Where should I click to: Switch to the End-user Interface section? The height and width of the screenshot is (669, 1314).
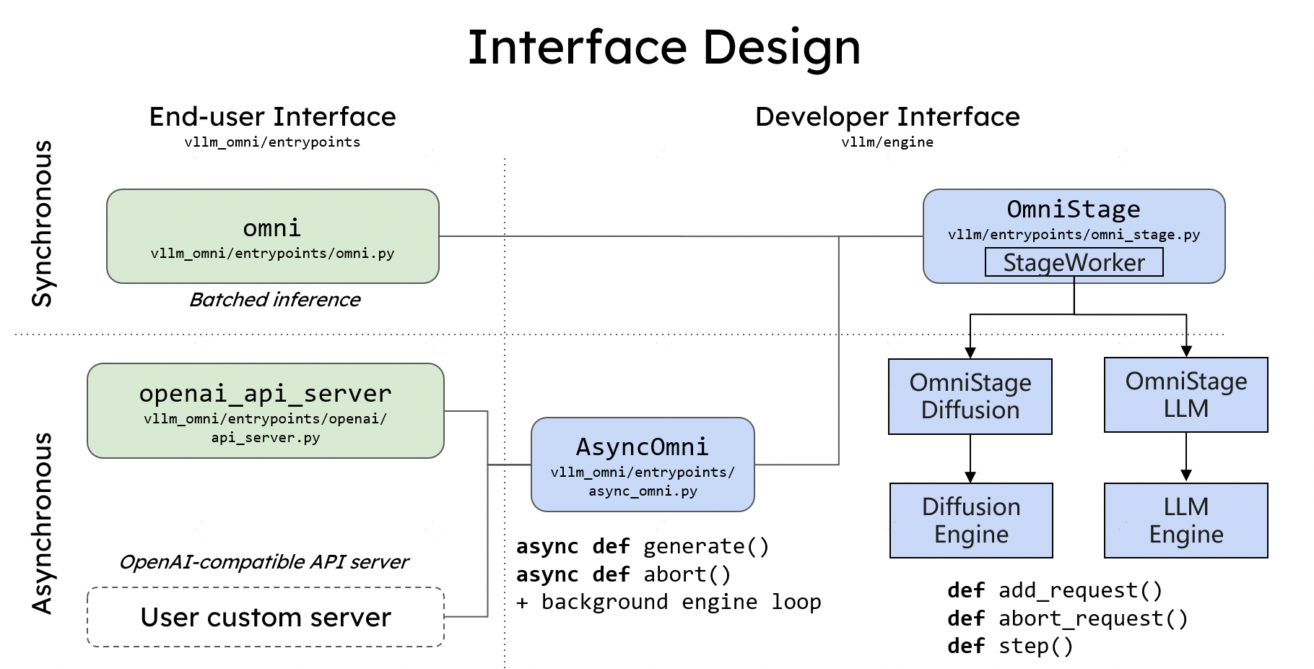click(x=271, y=116)
